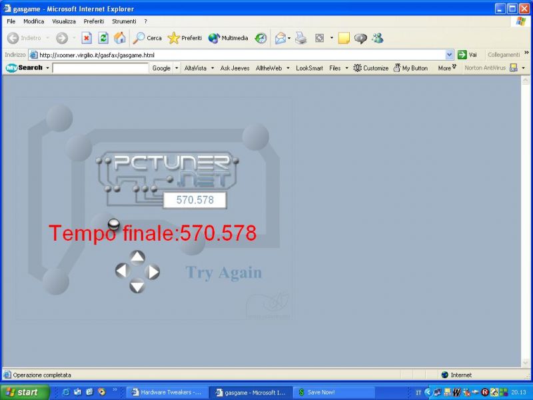Expand the AltaVista dropdown arrow

(x=213, y=68)
